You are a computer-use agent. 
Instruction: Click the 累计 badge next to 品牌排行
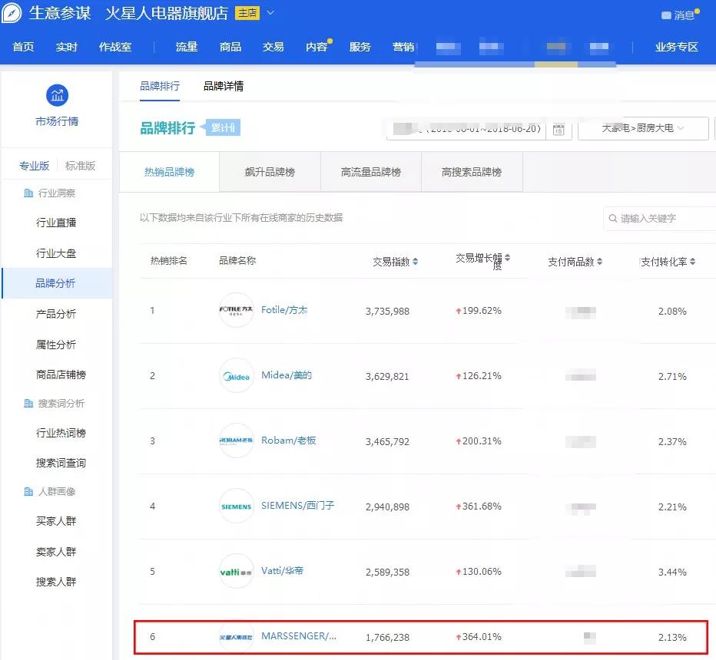[223, 127]
